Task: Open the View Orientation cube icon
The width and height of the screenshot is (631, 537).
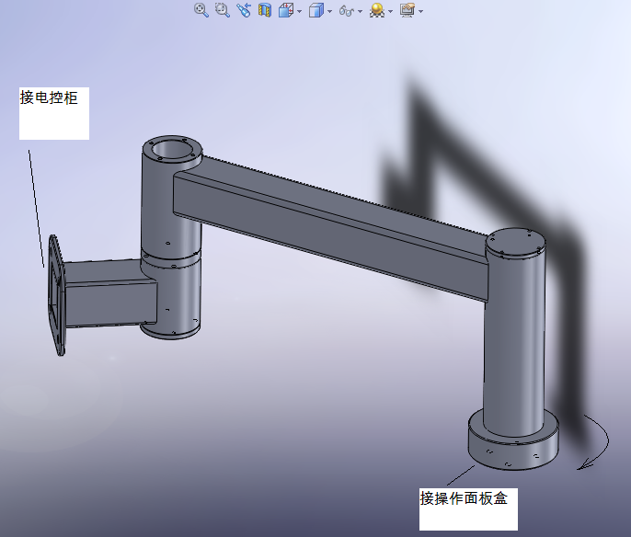Action: 286,10
